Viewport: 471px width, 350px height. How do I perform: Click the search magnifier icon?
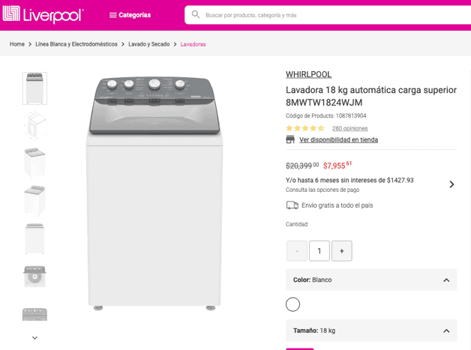pos(196,14)
